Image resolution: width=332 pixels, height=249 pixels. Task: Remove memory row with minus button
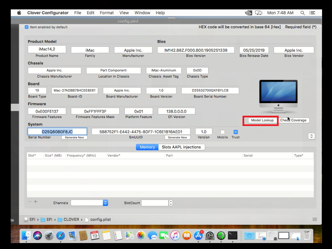pos(30,202)
